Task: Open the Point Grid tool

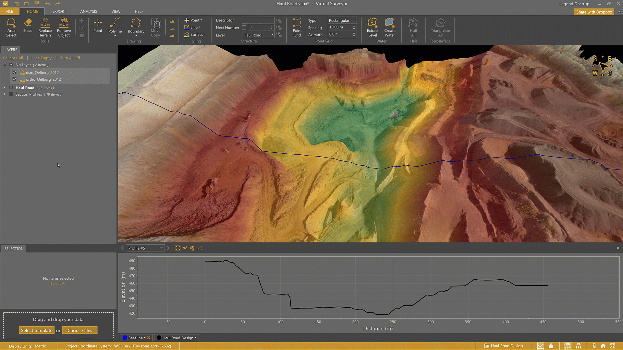Action: [x=297, y=27]
